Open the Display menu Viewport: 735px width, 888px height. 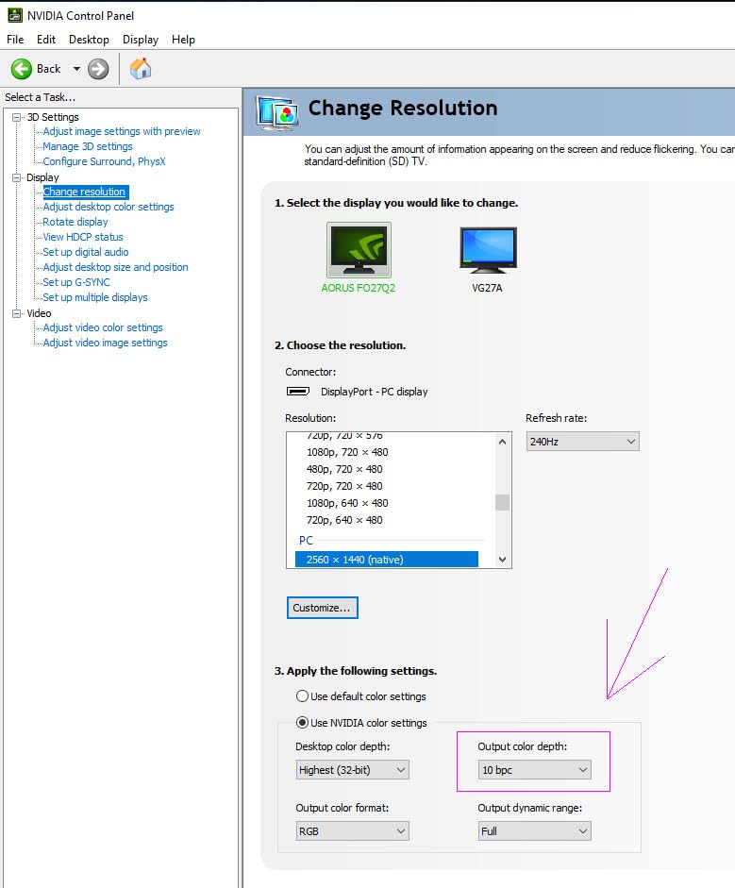[x=141, y=40]
